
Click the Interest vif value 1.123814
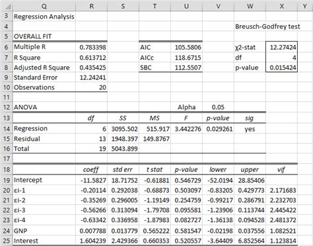point(281,241)
